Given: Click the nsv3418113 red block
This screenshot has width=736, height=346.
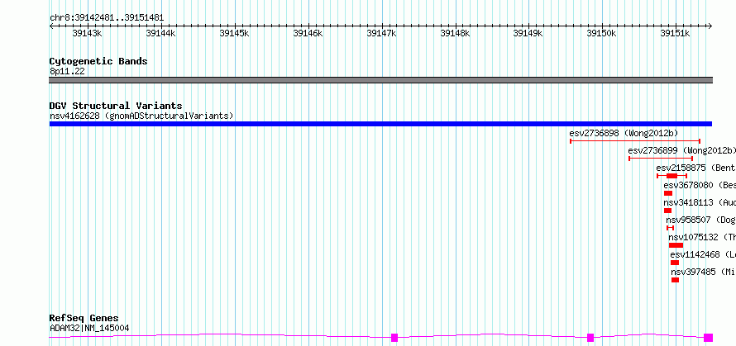Looking at the screenshot, I should click(x=667, y=211).
